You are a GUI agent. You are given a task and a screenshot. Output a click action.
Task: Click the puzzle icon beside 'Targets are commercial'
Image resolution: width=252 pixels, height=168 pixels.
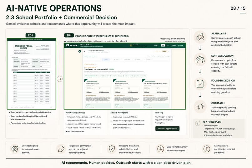[x=61, y=149]
